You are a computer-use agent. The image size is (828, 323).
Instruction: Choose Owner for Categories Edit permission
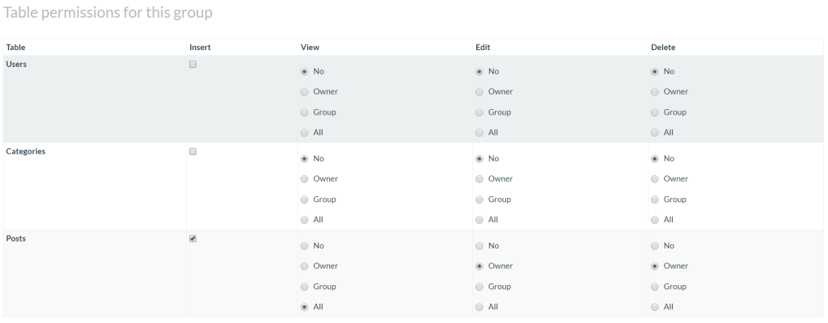(x=479, y=179)
